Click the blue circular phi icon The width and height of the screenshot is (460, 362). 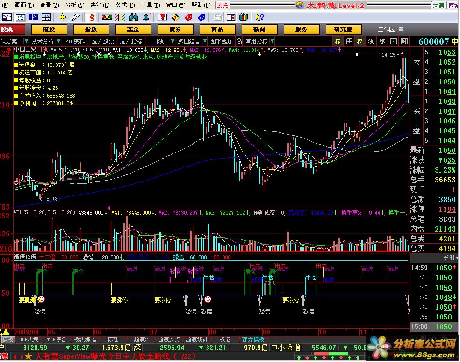[x=202, y=17]
